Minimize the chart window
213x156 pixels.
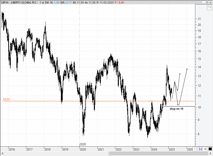click(x=204, y=2)
